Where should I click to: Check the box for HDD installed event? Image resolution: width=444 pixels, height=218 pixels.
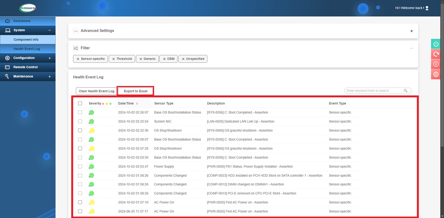tap(80, 175)
